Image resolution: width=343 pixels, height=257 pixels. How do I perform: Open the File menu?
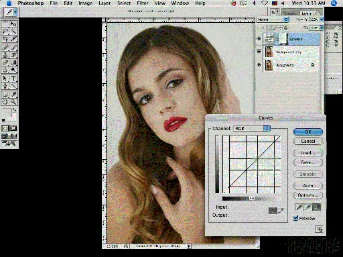[54, 3]
